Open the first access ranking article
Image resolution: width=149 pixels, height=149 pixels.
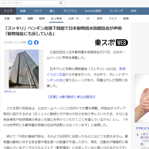pyautogui.click(x=145, y=139)
